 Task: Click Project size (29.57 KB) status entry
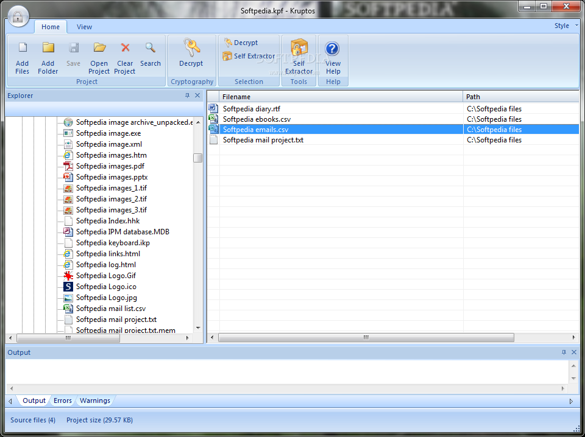point(99,420)
